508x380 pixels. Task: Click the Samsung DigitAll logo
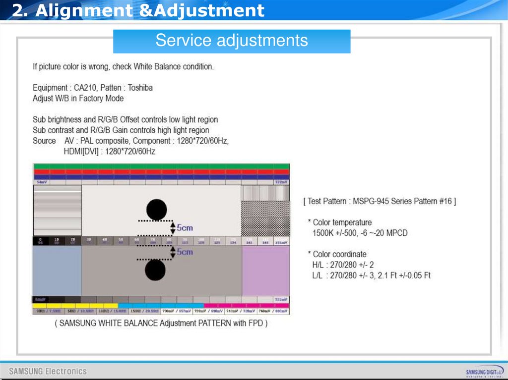click(485, 372)
